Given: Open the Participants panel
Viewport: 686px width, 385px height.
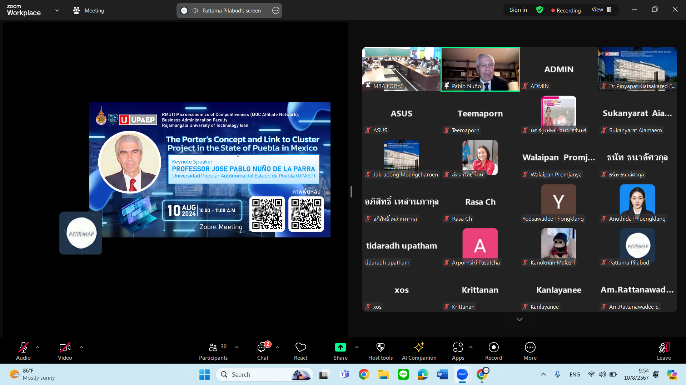Looking at the screenshot, I should [213, 351].
